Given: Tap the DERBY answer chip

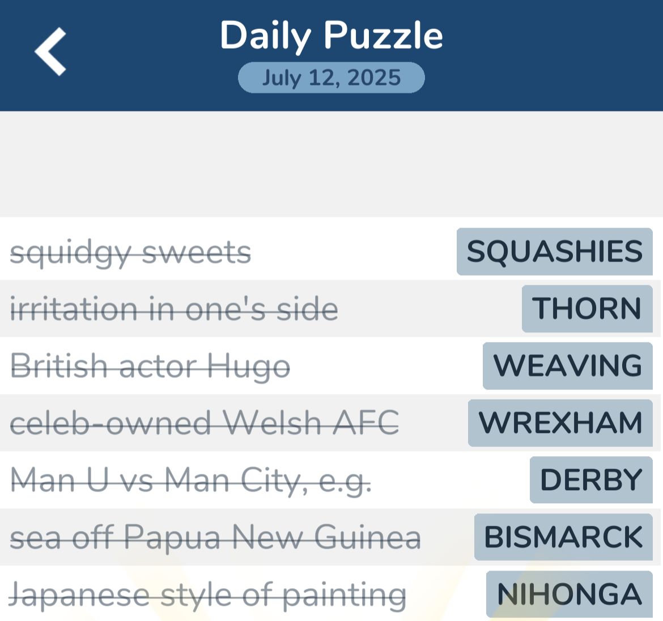Looking at the screenshot, I should (x=590, y=480).
